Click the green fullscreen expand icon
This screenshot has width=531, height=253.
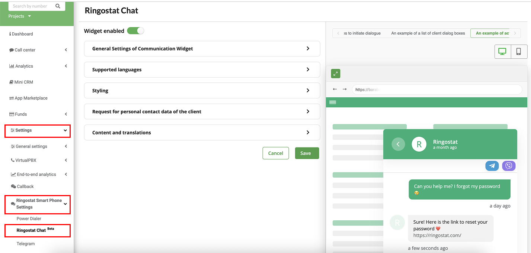tap(335, 74)
